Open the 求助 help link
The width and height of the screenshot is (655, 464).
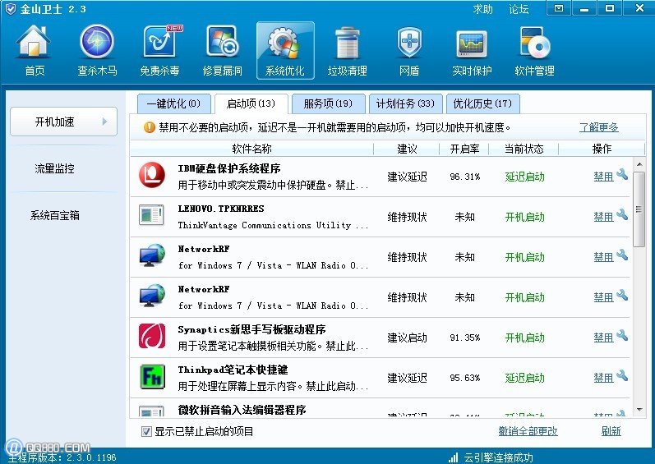[x=483, y=9]
